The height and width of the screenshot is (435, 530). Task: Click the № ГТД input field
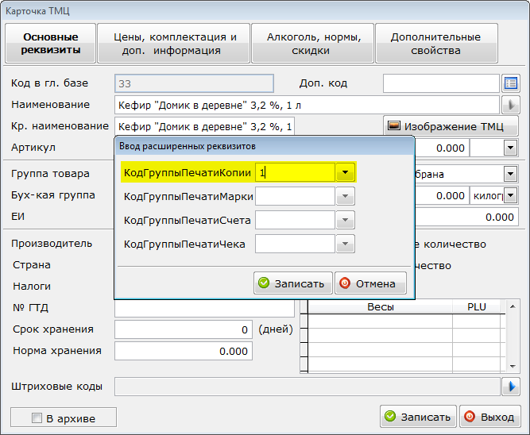[204, 308]
